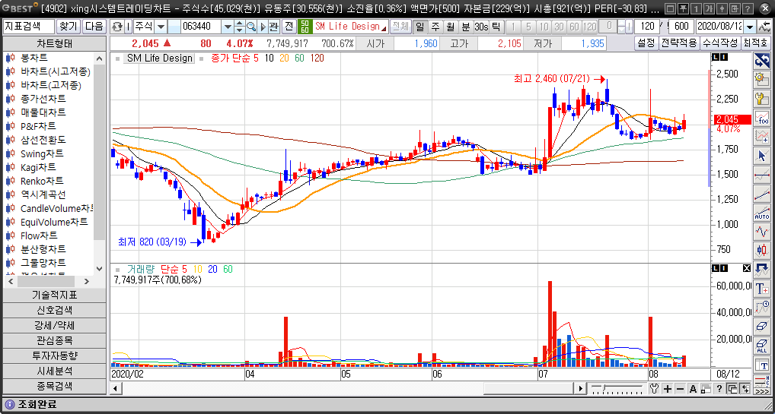Image resolution: width=775 pixels, height=414 pixels.
Task: Select 30s seconds period toggle
Action: [481, 27]
